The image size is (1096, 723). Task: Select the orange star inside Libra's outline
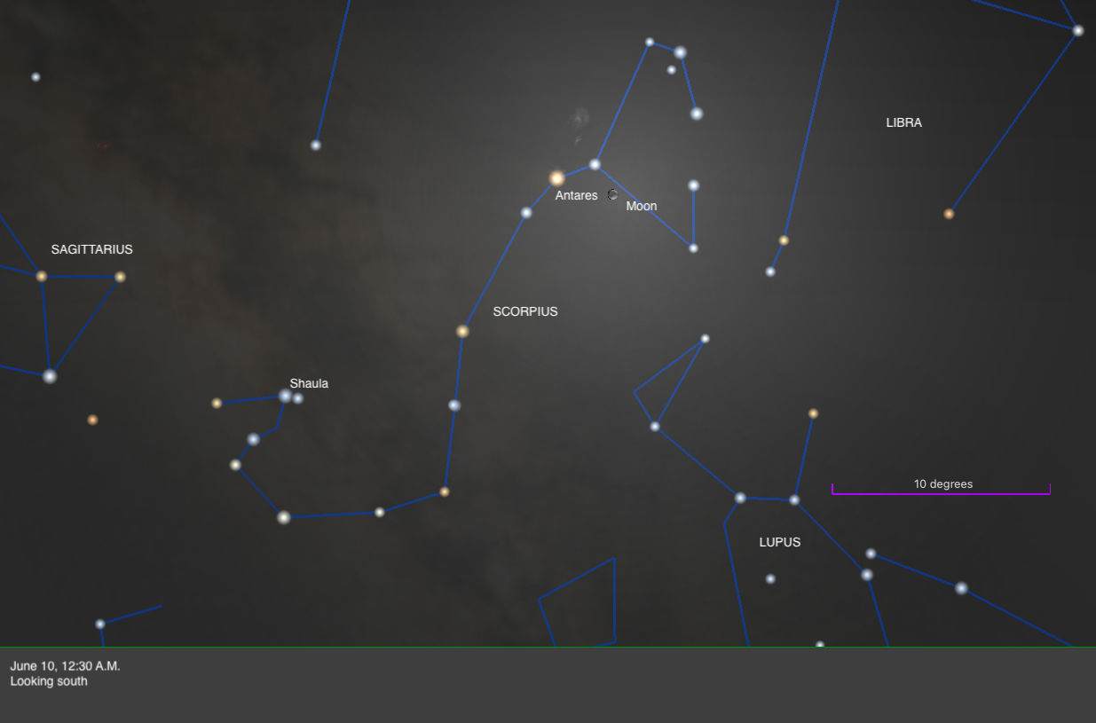pyautogui.click(x=949, y=212)
